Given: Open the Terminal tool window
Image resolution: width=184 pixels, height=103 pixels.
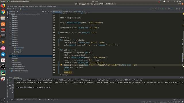Looking at the screenshot, I should (43, 100).
